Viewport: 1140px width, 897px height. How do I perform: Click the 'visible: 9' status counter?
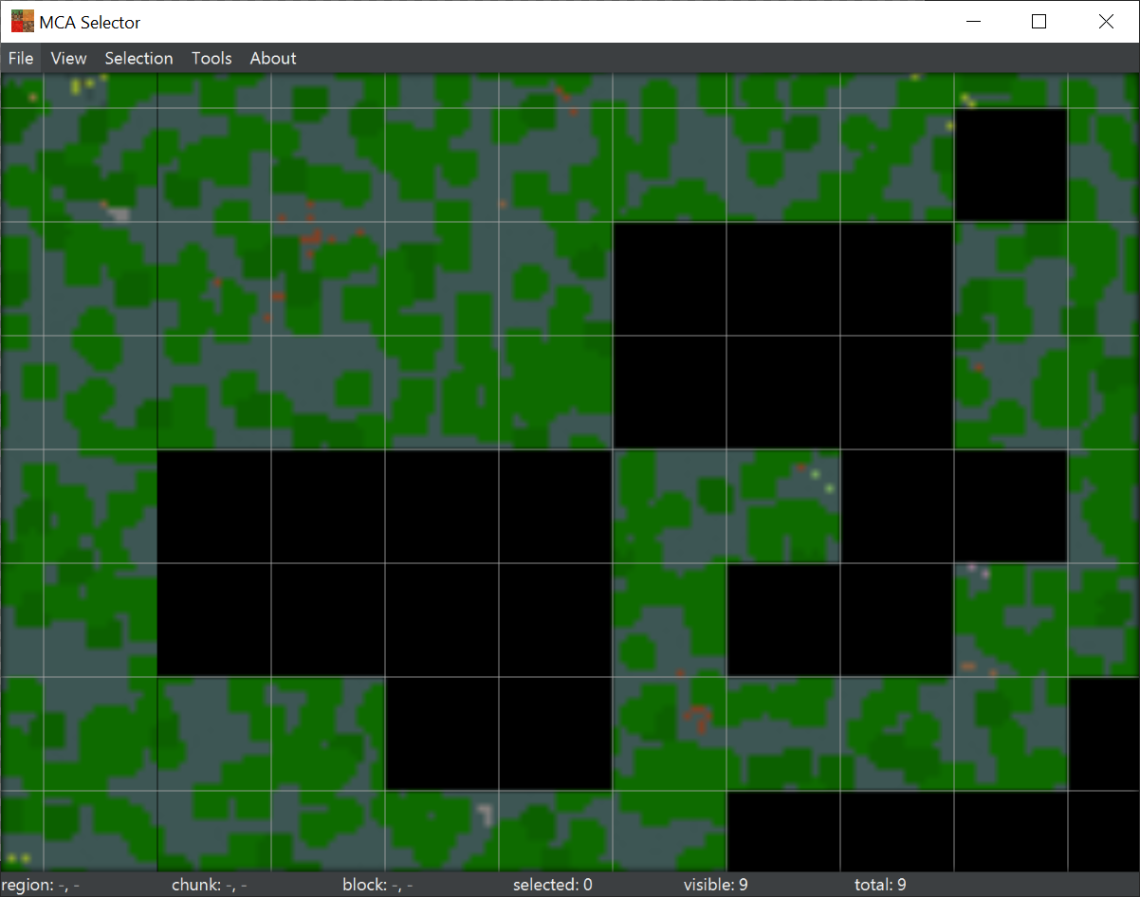pyautogui.click(x=715, y=885)
